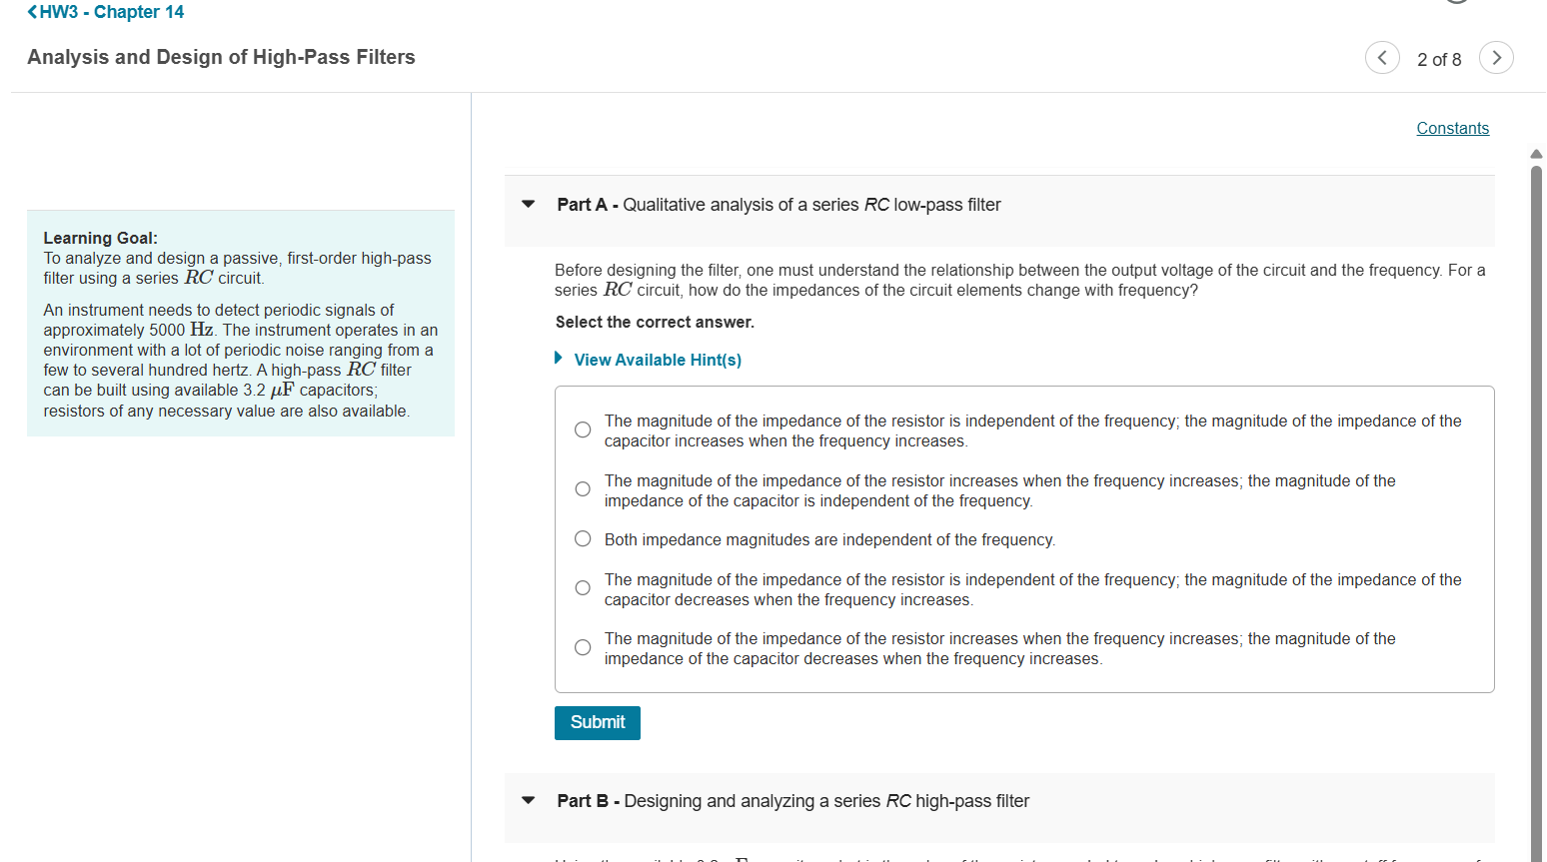Click the scrollbar up arrow
This screenshot has height=862, width=1547.
(1536, 153)
